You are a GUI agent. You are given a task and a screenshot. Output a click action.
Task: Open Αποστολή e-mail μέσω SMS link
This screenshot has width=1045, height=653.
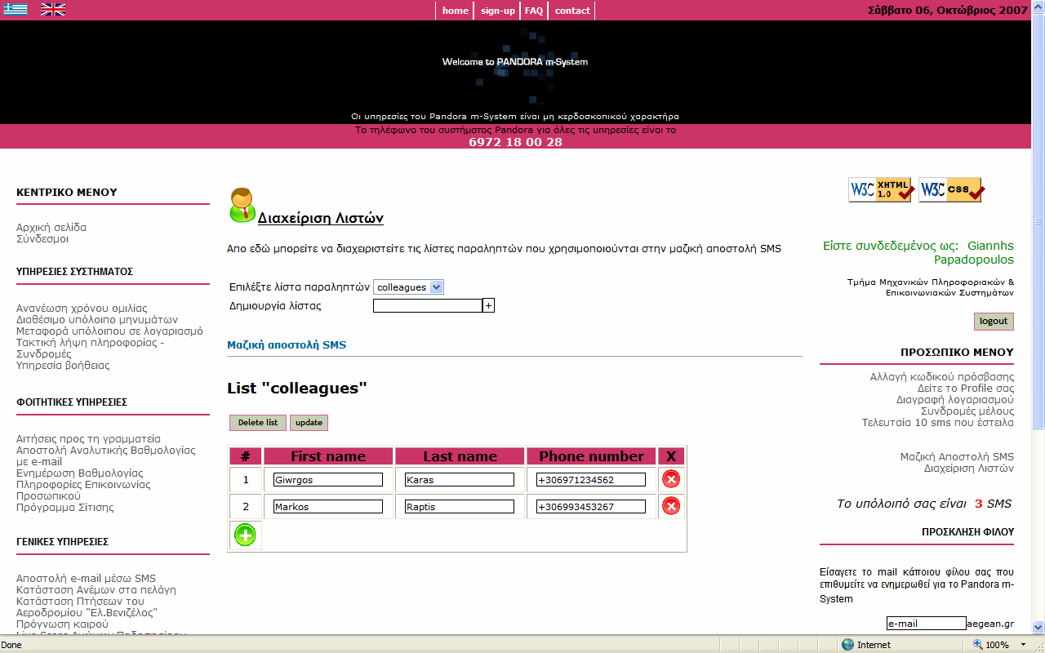(86, 579)
